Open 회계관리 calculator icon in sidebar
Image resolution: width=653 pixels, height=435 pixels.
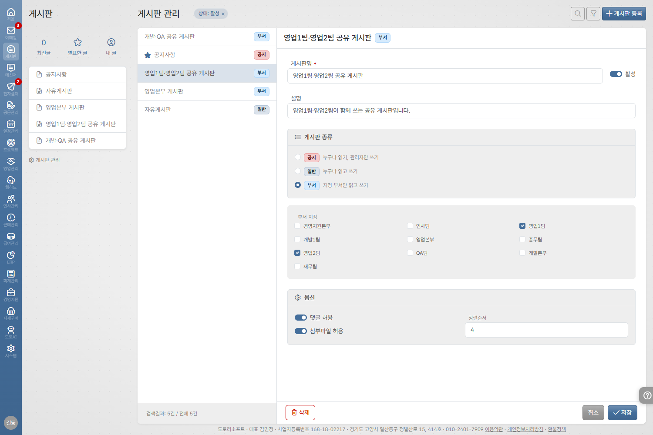(11, 276)
